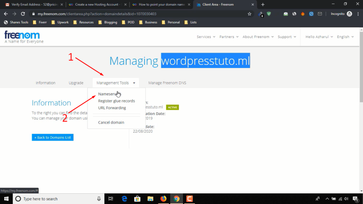Open the Upwork bookmark folder
Viewport: 363px width, 204px height.
click(60, 22)
